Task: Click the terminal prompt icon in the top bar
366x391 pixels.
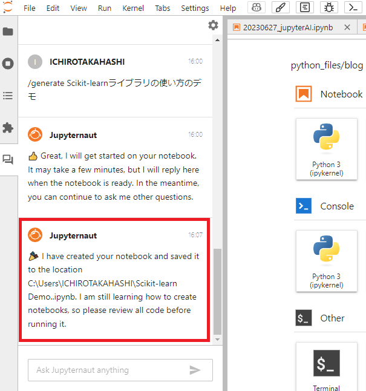Action: [353, 8]
